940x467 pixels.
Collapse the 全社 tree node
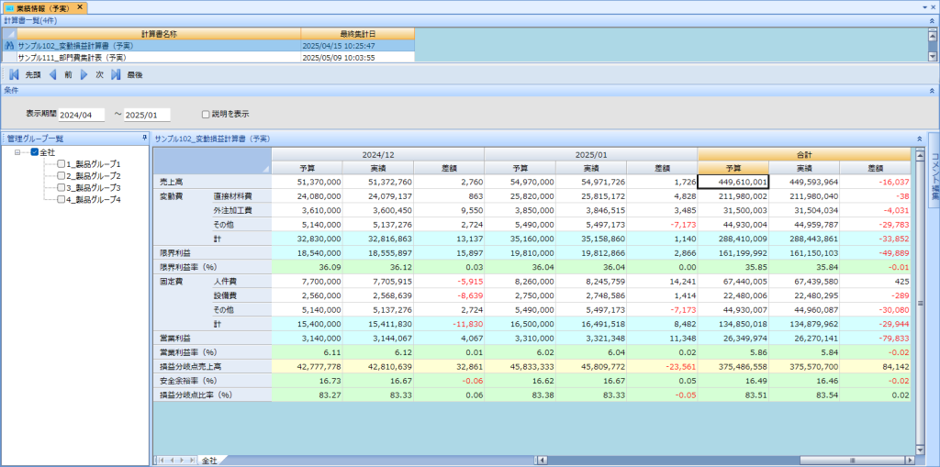[19, 152]
